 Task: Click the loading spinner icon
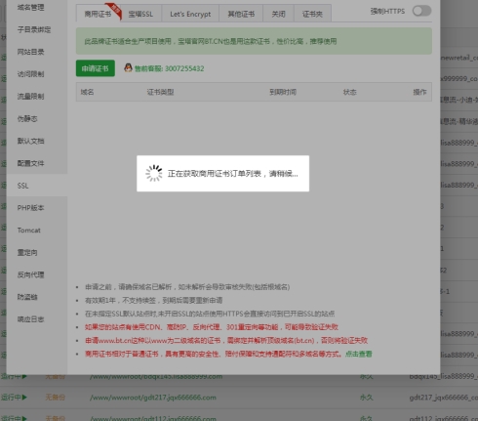(154, 173)
